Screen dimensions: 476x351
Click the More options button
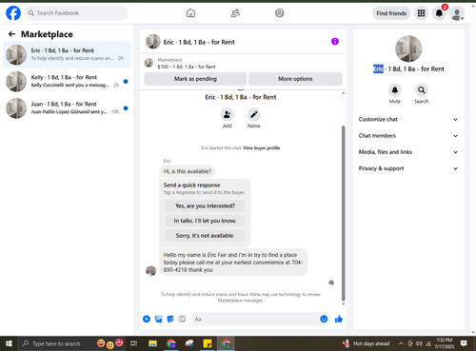point(295,79)
